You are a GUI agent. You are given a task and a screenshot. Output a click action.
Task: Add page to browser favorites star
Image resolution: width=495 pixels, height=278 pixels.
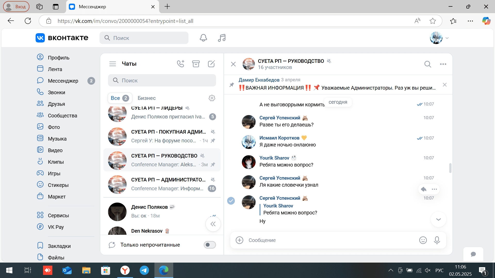click(x=433, y=21)
